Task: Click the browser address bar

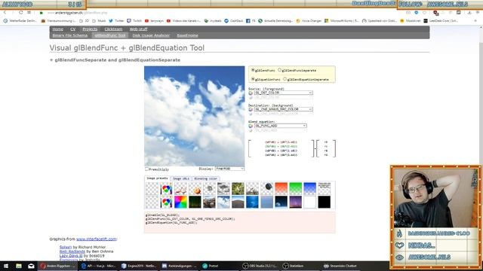Action: click(222, 13)
